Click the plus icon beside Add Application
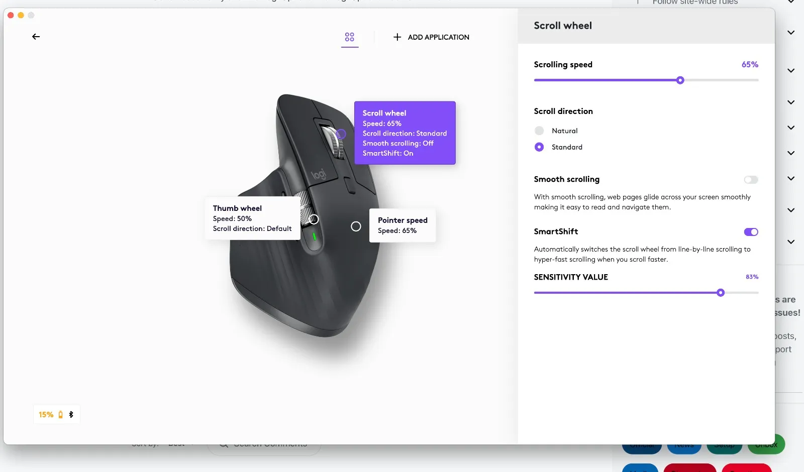804x472 pixels. tap(397, 37)
